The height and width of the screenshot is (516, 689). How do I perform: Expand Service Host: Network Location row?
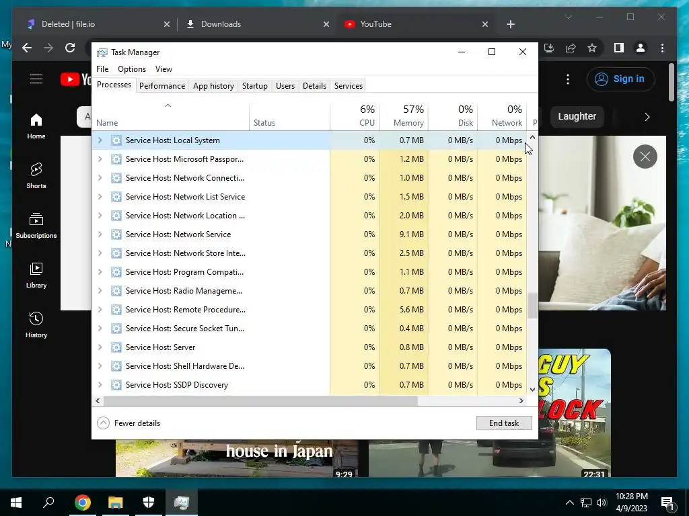pos(100,216)
